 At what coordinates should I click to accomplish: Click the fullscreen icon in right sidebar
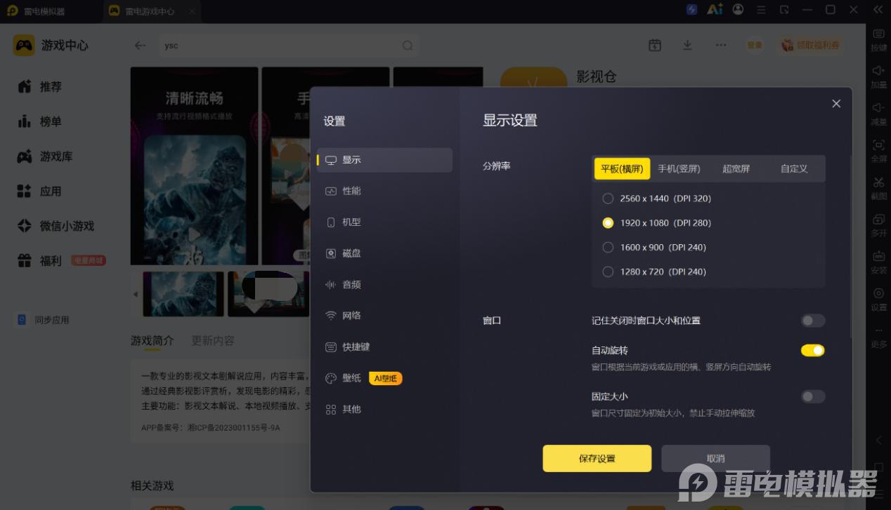coord(878,145)
